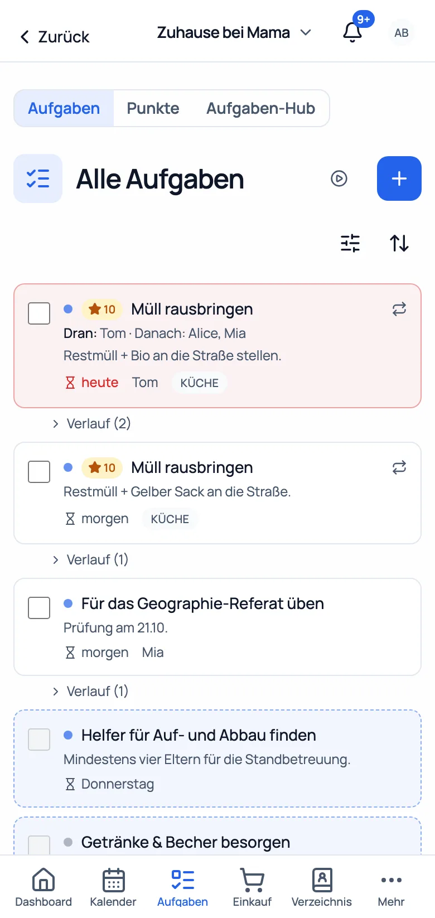Expand Verlauf (1) under Geographie-Referat task
Image resolution: width=435 pixels, height=918 pixels.
[x=90, y=692]
